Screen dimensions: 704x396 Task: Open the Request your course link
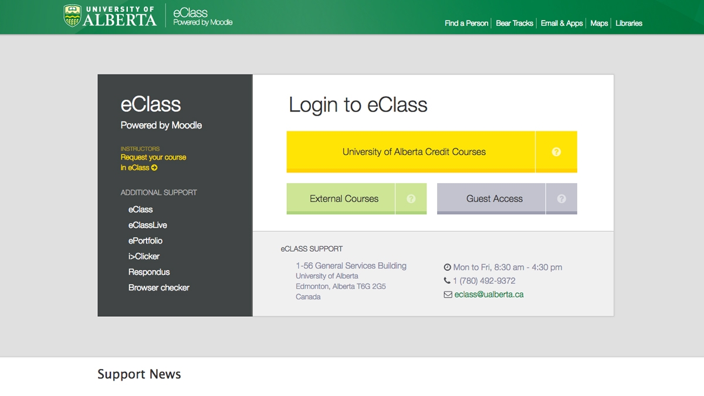pos(154,157)
